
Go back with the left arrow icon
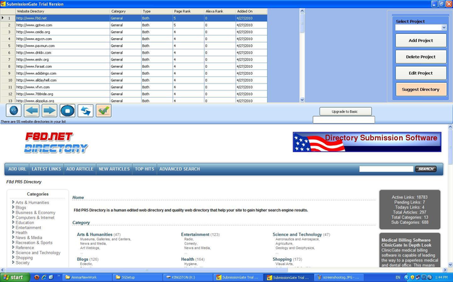(32, 110)
